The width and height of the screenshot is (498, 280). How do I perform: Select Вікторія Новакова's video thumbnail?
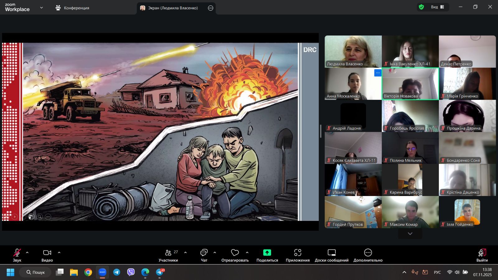coord(410,84)
